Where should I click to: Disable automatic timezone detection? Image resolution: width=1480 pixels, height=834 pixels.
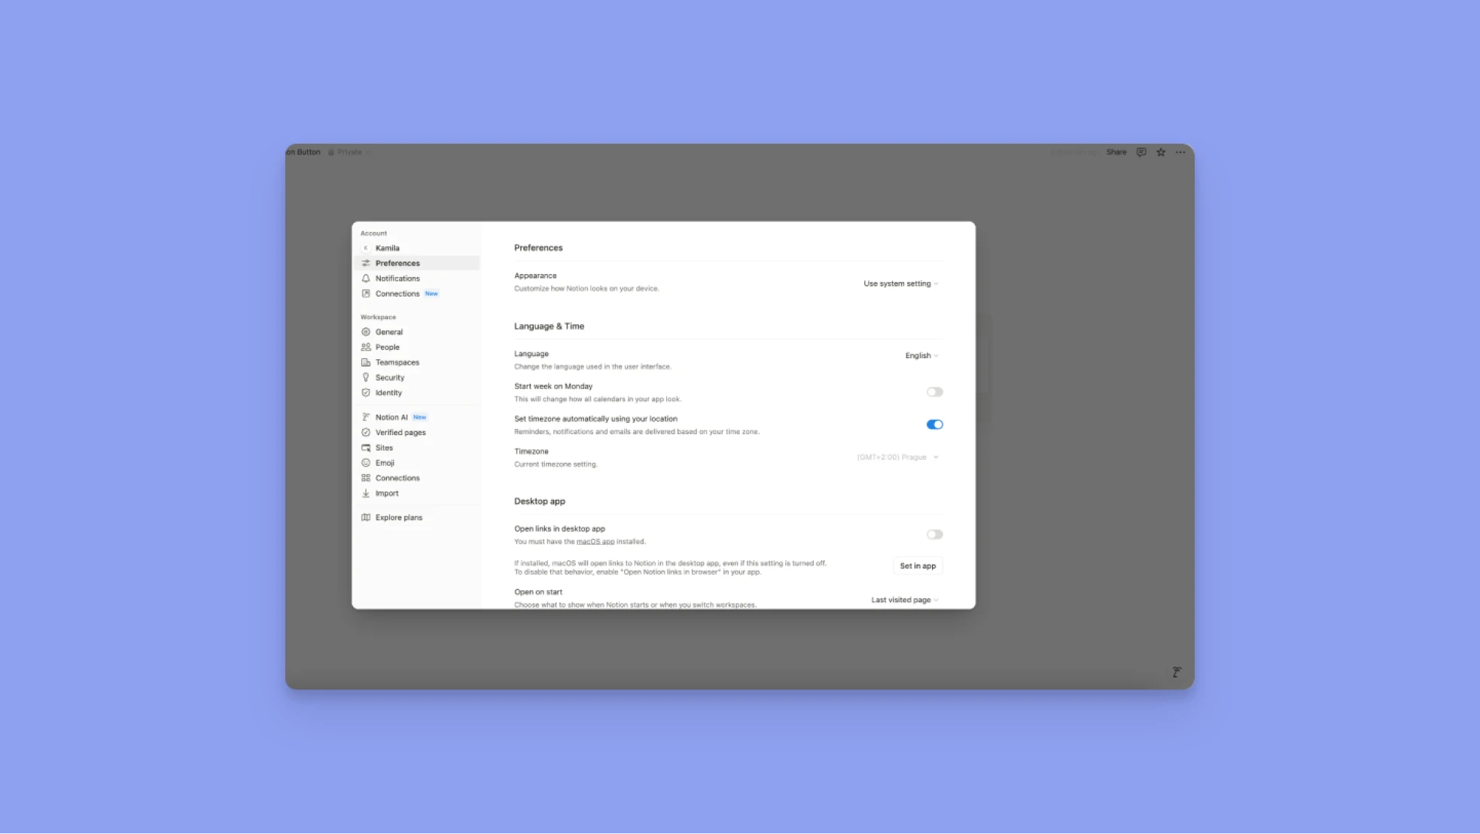(934, 424)
